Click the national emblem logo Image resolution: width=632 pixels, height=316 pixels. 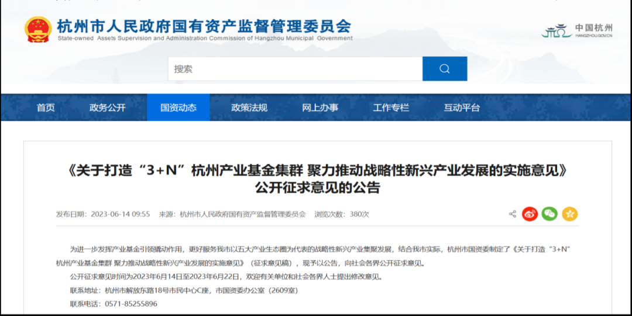(x=38, y=30)
